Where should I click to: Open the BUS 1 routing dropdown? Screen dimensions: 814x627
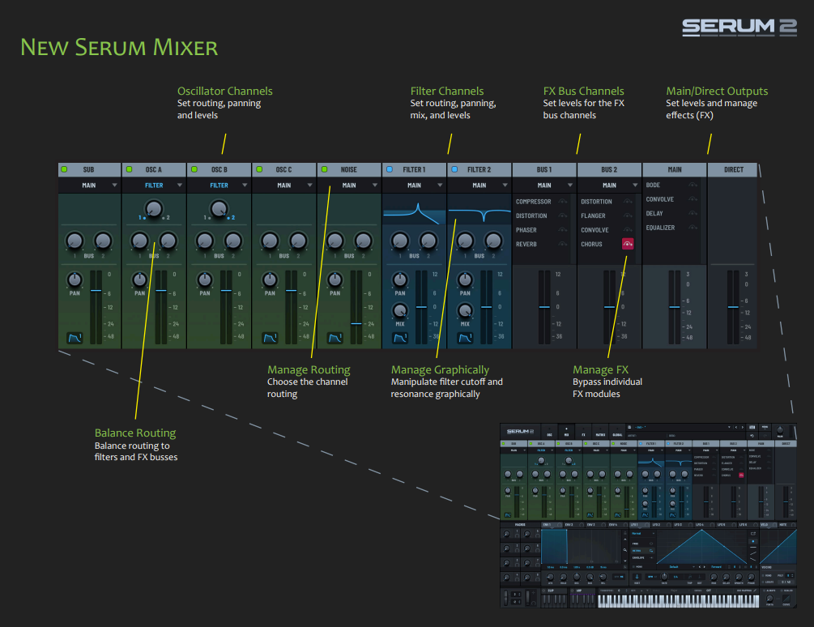(544, 186)
